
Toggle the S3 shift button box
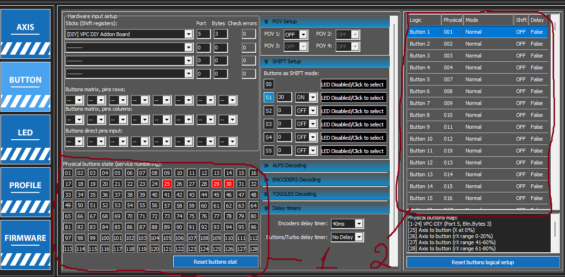pos(269,124)
